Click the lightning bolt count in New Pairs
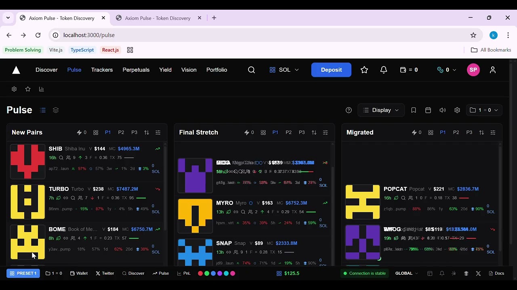This screenshot has height=290, width=517. pyautogui.click(x=82, y=133)
